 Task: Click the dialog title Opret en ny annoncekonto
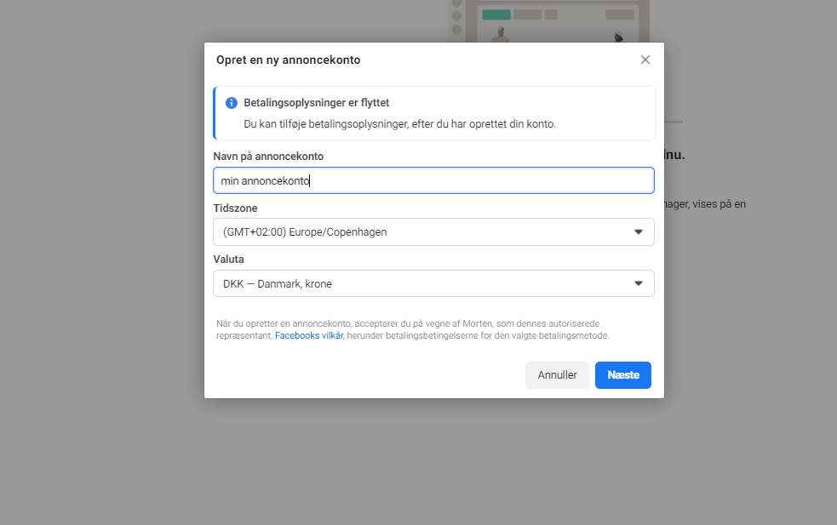pyautogui.click(x=289, y=60)
